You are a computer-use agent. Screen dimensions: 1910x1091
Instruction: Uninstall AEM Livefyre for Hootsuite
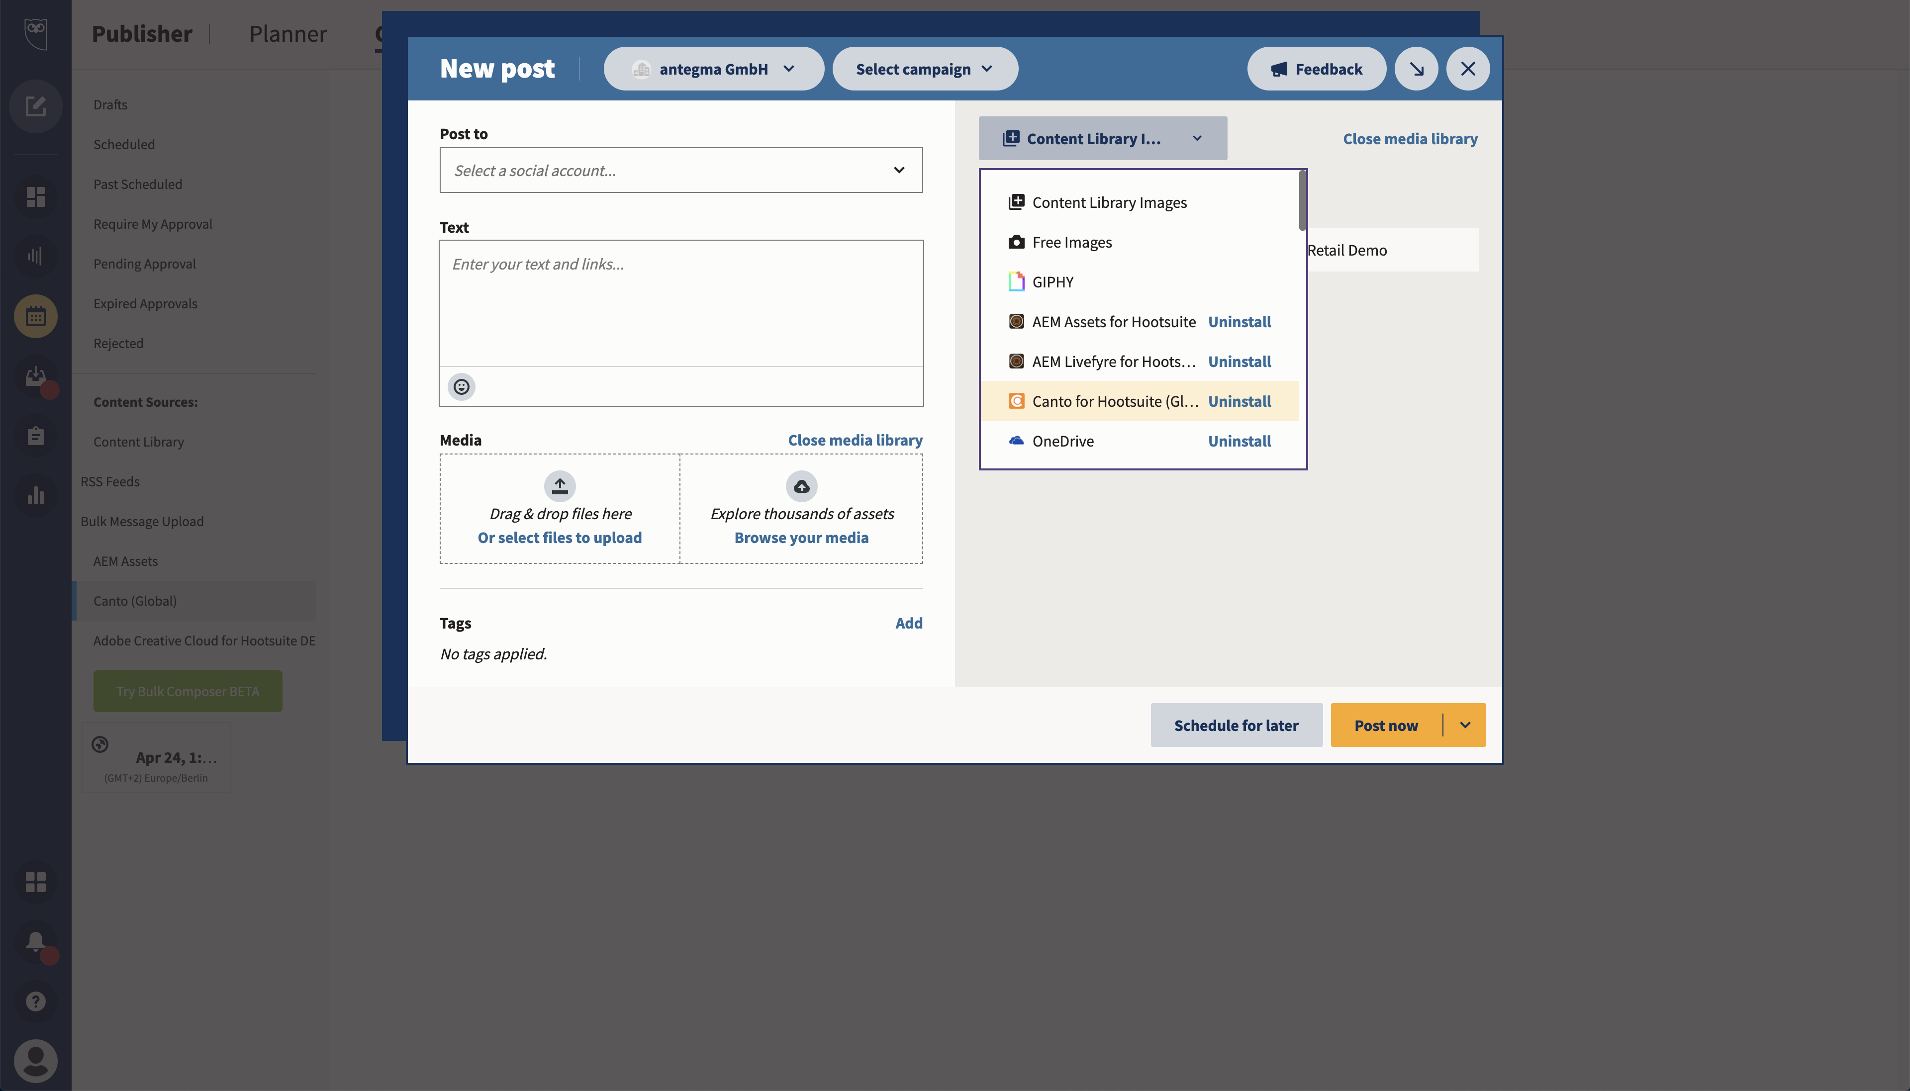tap(1240, 361)
